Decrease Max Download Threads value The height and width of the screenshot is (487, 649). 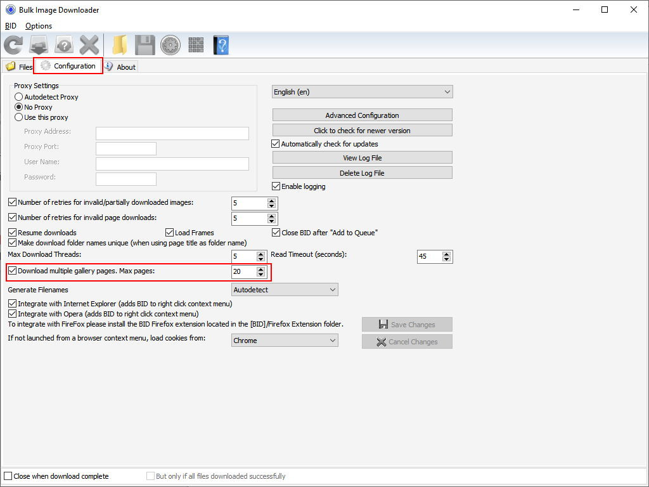pyautogui.click(x=260, y=259)
